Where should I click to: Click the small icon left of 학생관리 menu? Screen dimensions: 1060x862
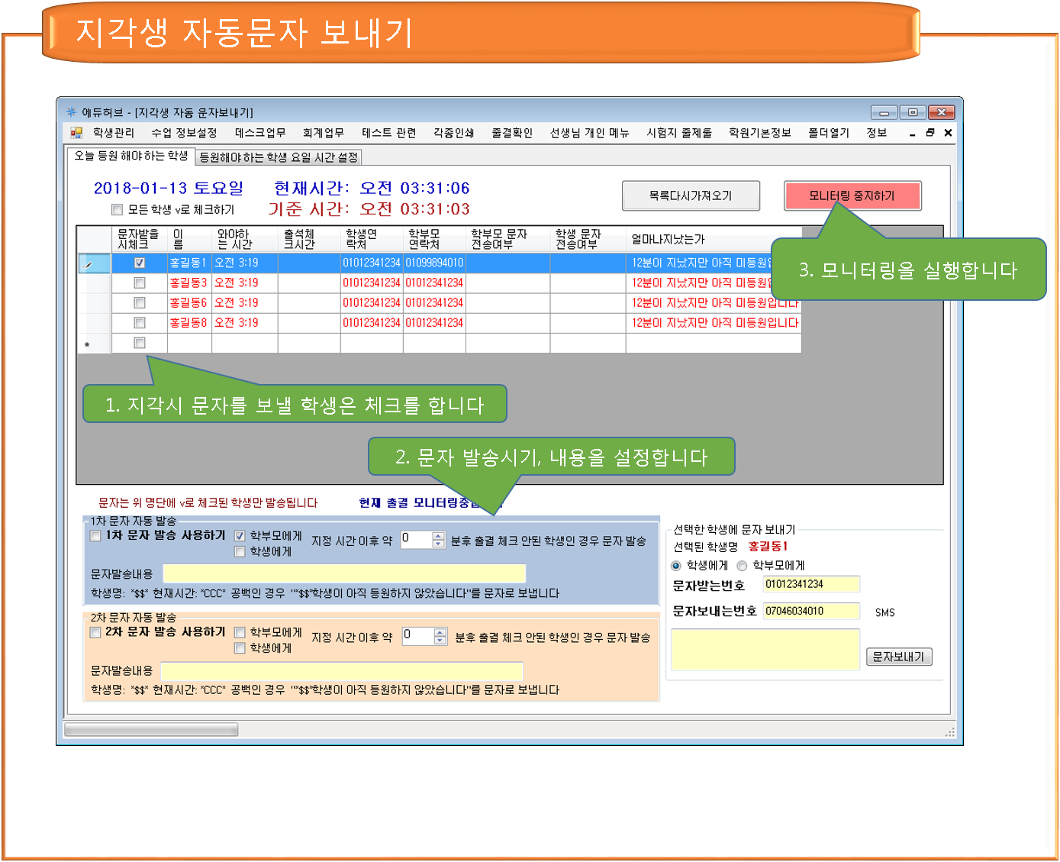(x=76, y=133)
